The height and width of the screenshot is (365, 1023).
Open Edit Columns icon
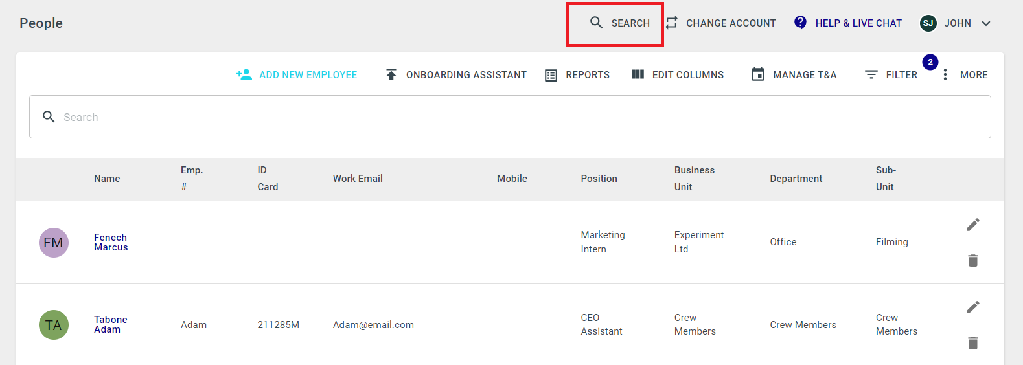click(638, 74)
